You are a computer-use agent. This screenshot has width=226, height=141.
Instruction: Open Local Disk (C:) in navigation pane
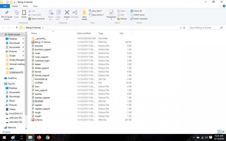(14, 114)
